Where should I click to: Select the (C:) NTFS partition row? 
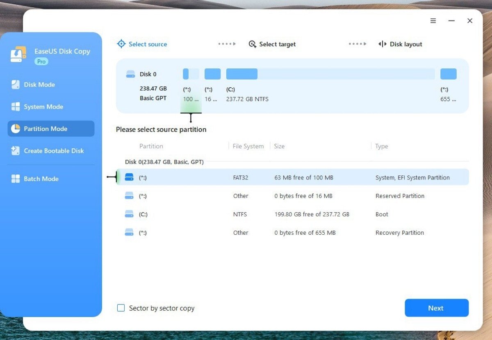[x=292, y=214]
